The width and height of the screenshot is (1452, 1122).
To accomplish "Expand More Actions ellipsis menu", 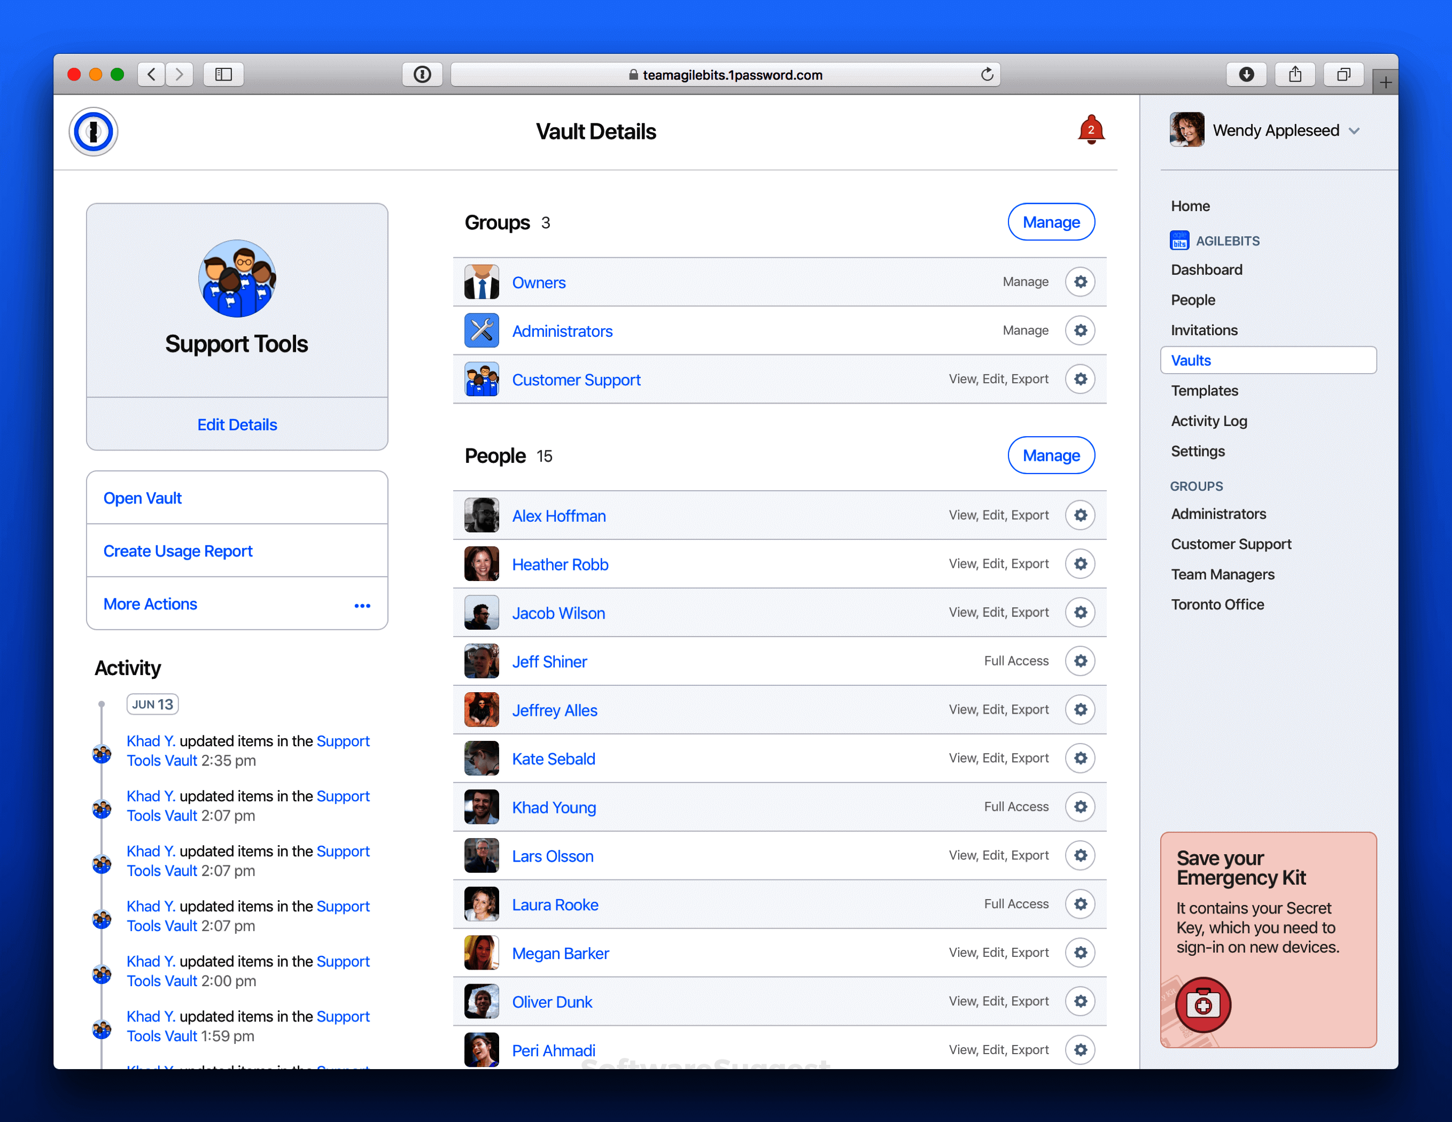I will click(362, 605).
